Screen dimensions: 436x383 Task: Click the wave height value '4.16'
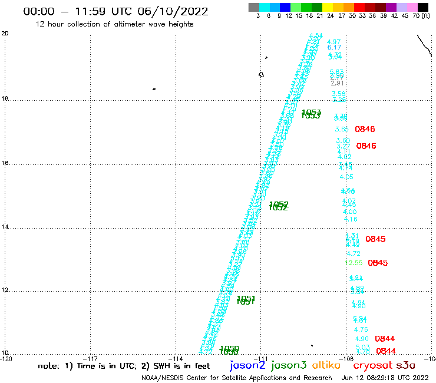tap(351, 219)
